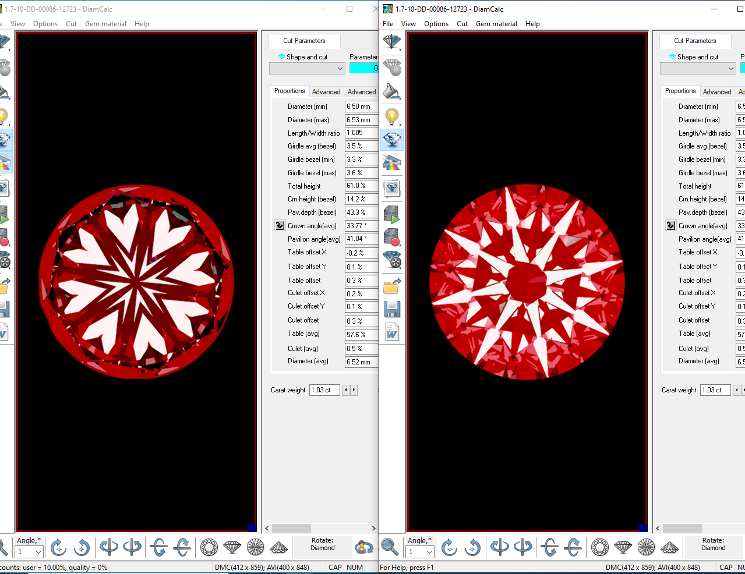Open the Options menu in right window
745x574 pixels.
pyautogui.click(x=436, y=24)
